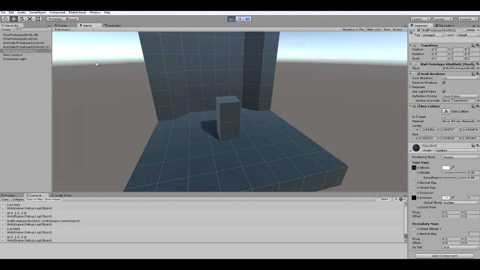Click the console Clear button
This screenshot has height=270, width=480.
point(5,199)
